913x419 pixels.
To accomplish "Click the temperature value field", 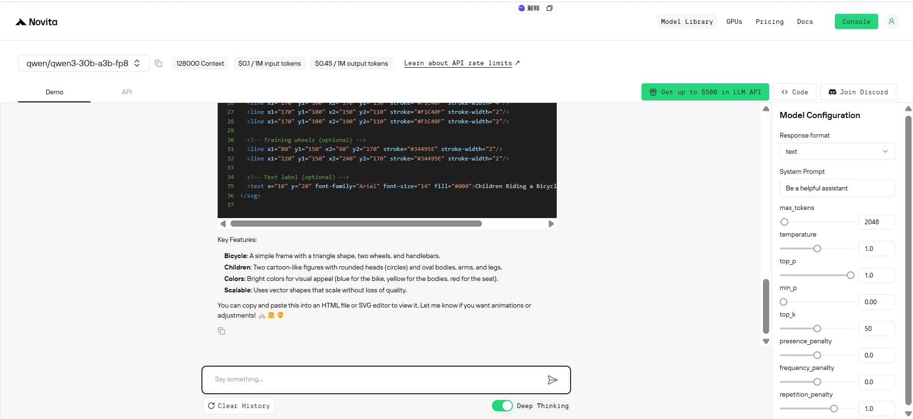I will tap(876, 249).
